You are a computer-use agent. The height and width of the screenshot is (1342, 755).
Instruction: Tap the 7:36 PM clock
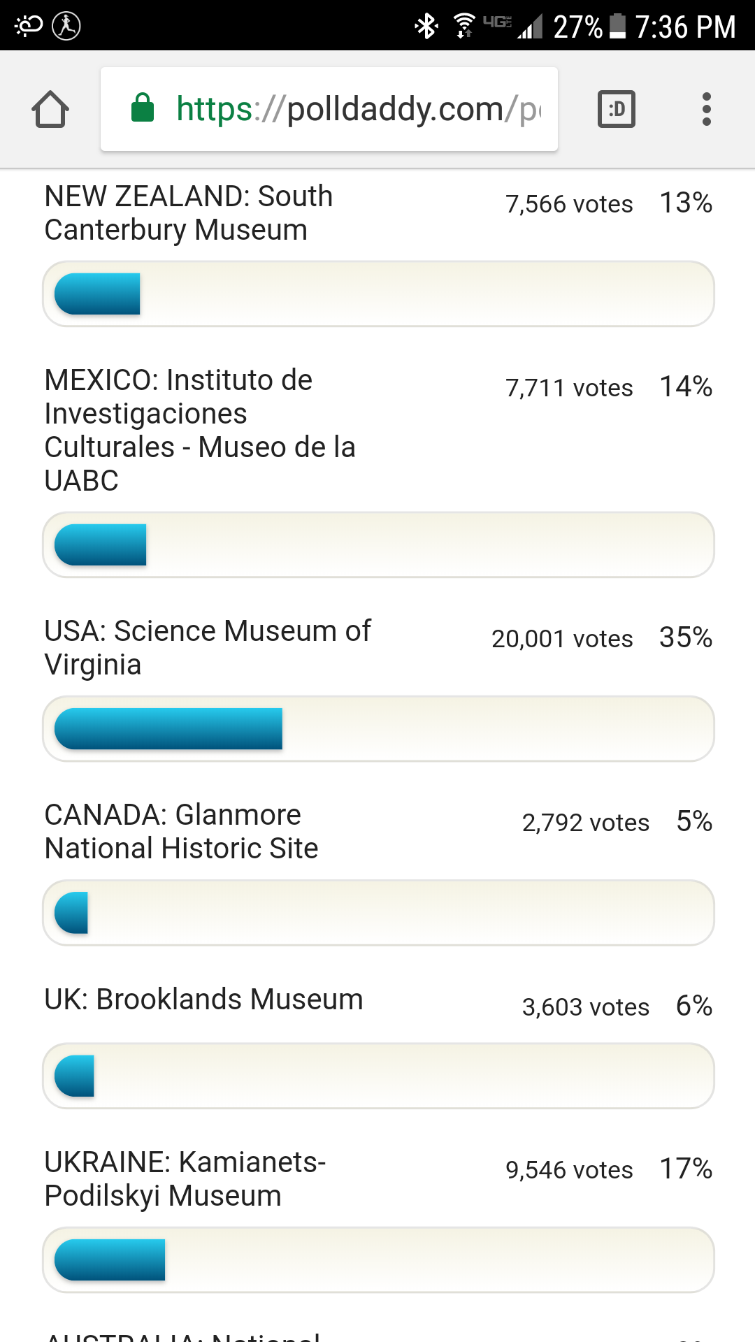[x=685, y=27]
